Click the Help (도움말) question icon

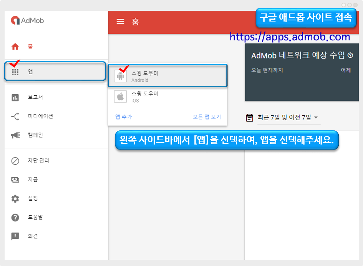click(15, 217)
